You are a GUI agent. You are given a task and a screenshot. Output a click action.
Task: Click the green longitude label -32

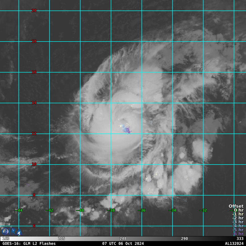203,210
